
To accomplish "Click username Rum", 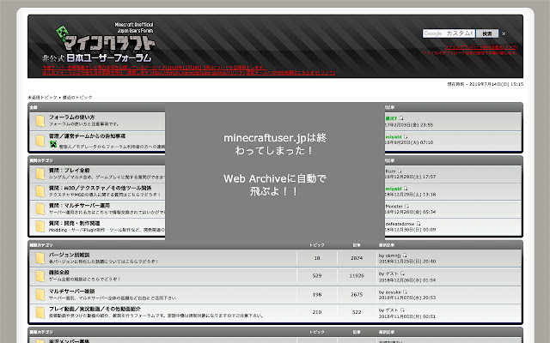I will click(x=390, y=171).
